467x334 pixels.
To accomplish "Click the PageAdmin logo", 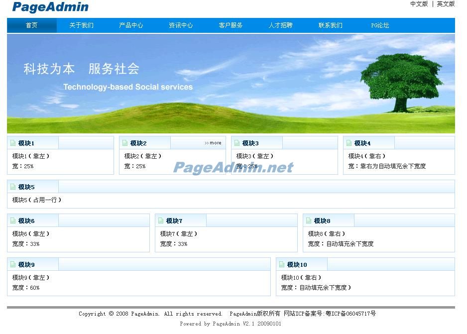I will (50, 7).
